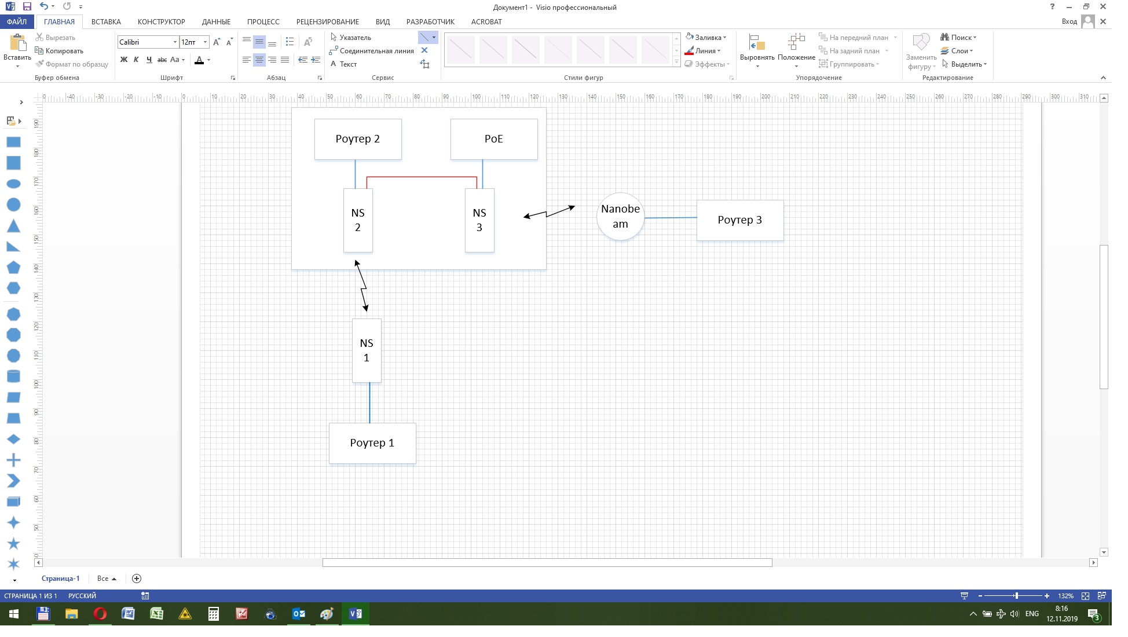The width and height of the screenshot is (1128, 637).
Task: Click the zoom slider handle
Action: (x=1016, y=596)
